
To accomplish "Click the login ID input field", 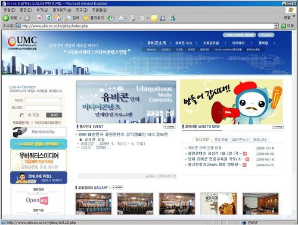I will click(x=43, y=100).
